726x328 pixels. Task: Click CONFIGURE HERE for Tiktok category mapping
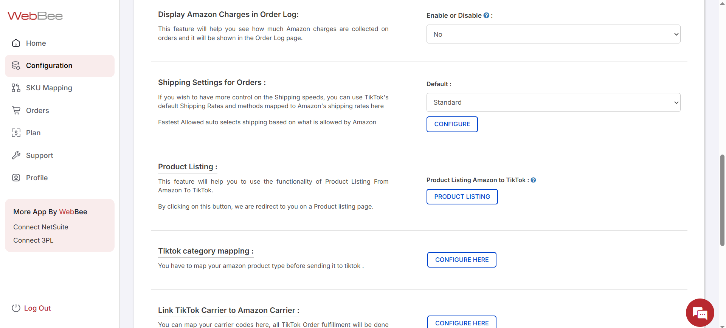(462, 260)
